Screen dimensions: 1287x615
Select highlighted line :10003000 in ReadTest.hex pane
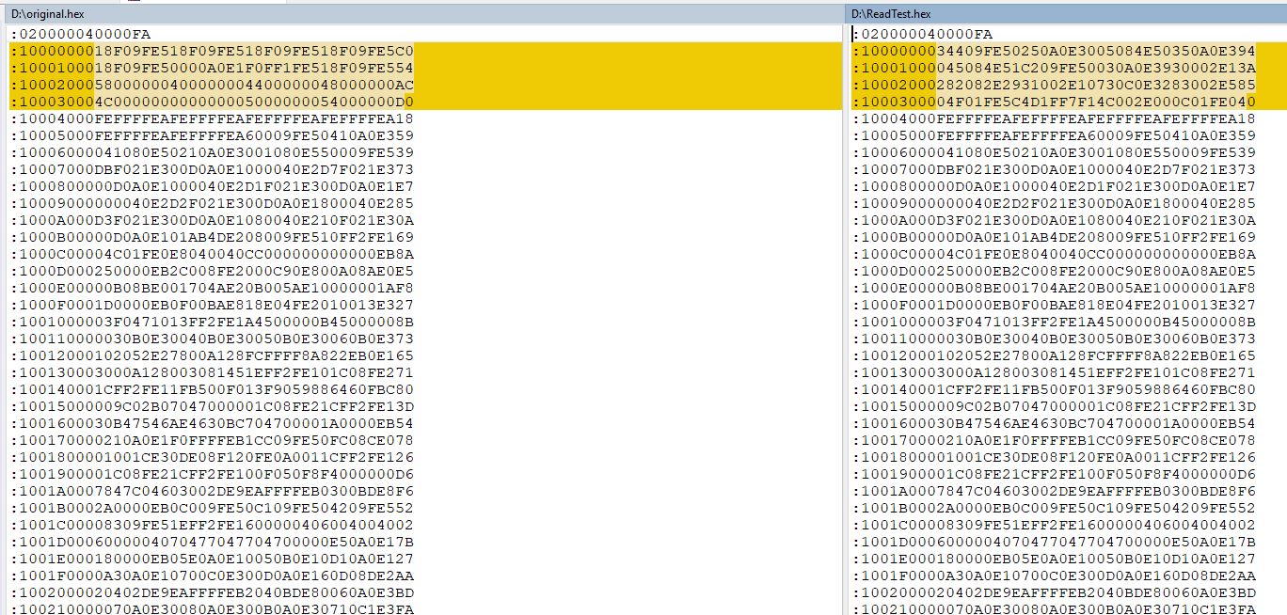1055,102
